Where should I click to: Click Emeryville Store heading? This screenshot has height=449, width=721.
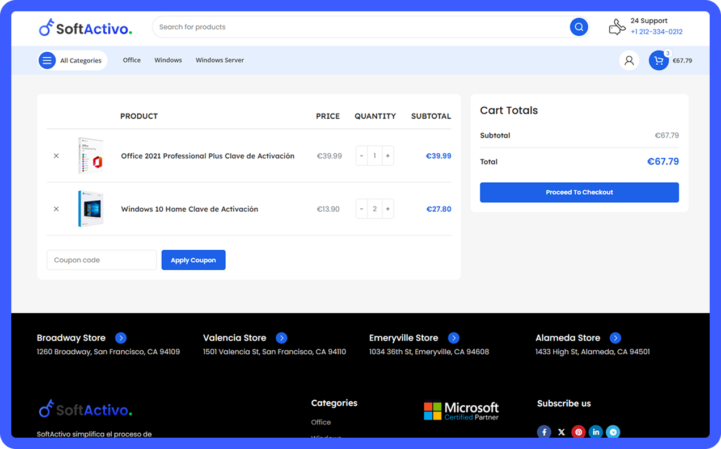(x=403, y=338)
